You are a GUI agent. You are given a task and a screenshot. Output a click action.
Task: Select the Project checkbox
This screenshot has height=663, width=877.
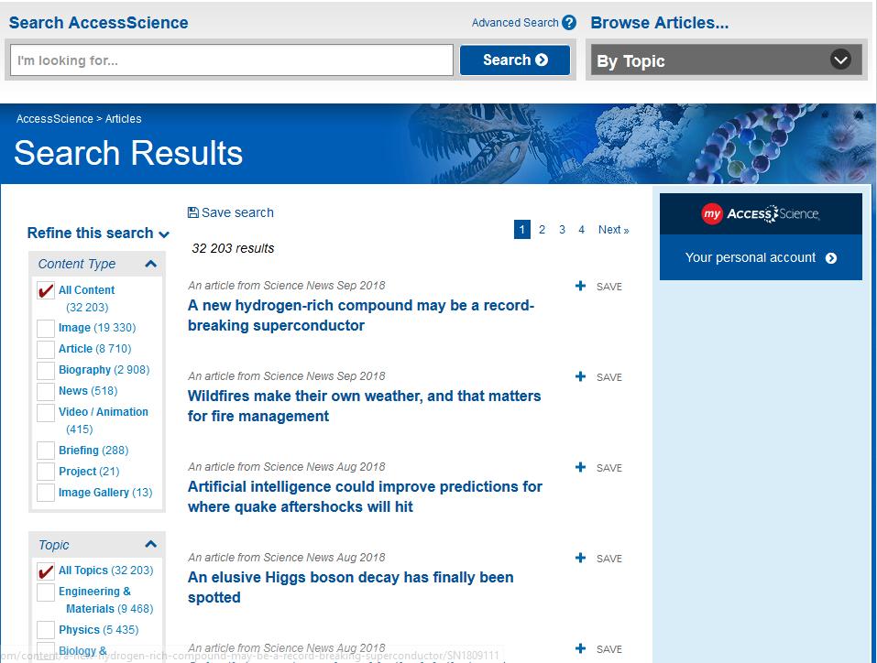[x=46, y=472]
